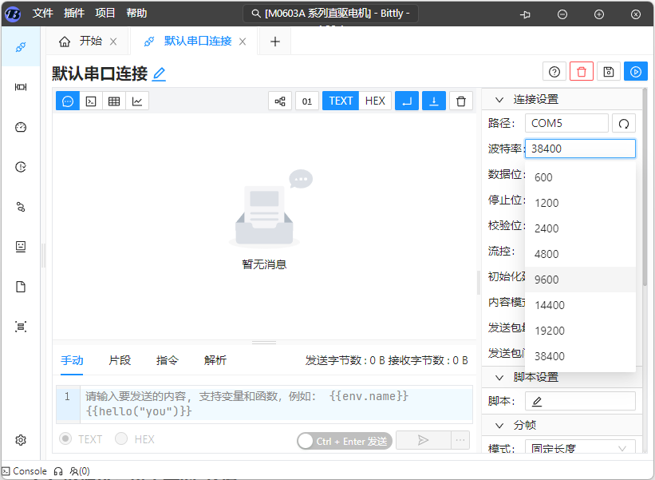This screenshot has height=480, width=655.
Task: Click the save connection icon
Action: [x=609, y=72]
